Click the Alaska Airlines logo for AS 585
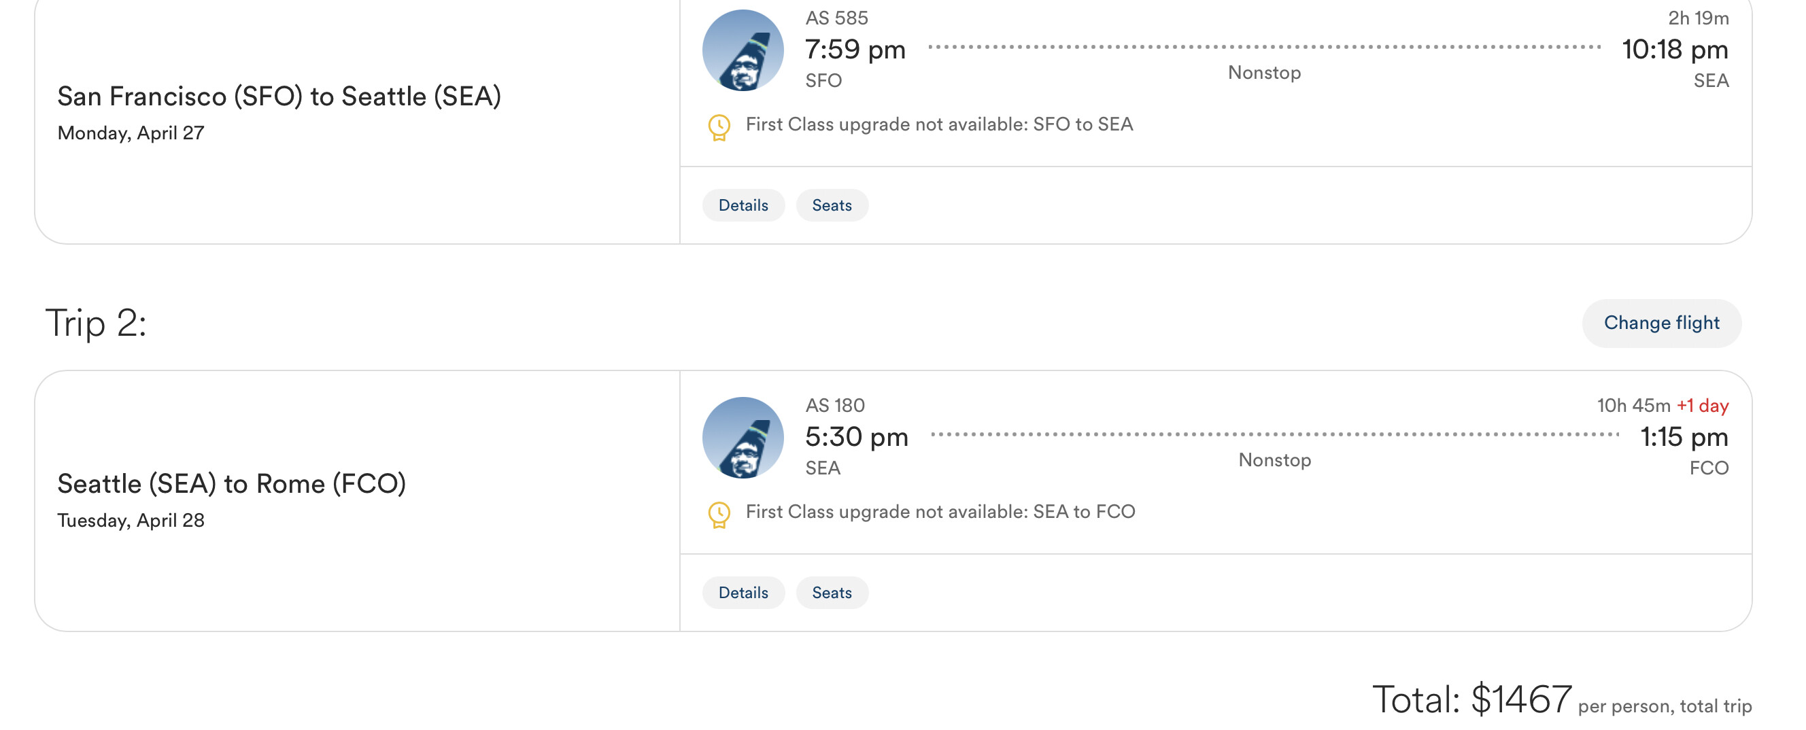This screenshot has width=1806, height=730. tap(743, 50)
